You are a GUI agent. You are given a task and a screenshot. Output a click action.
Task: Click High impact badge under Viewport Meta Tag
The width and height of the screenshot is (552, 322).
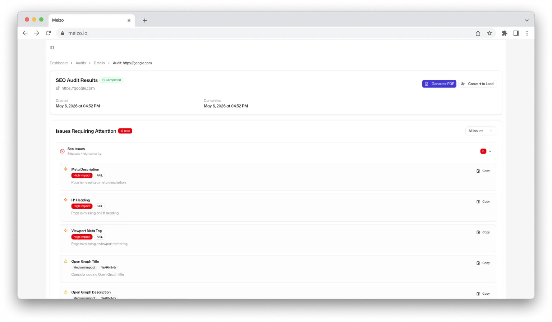[82, 237]
